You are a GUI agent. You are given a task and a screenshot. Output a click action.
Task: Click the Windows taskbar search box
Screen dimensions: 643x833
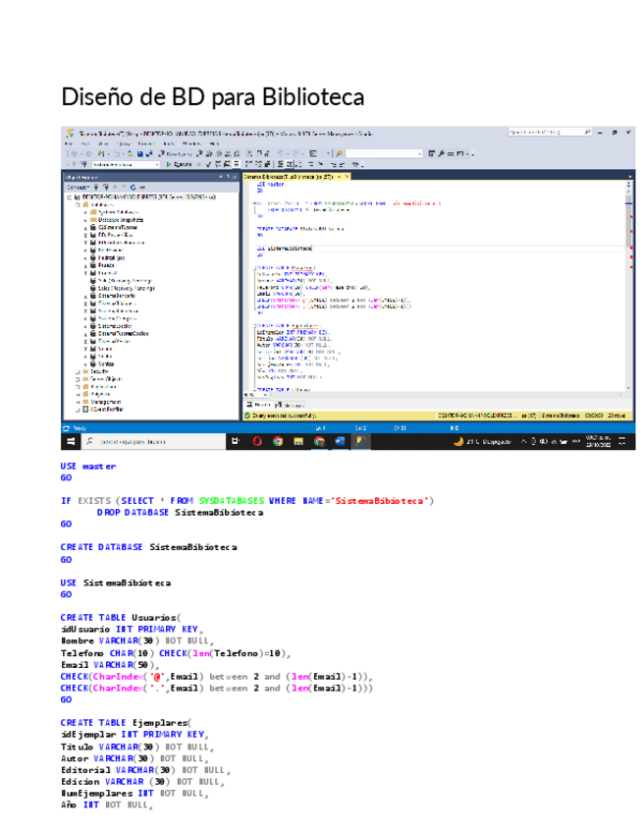point(147,442)
